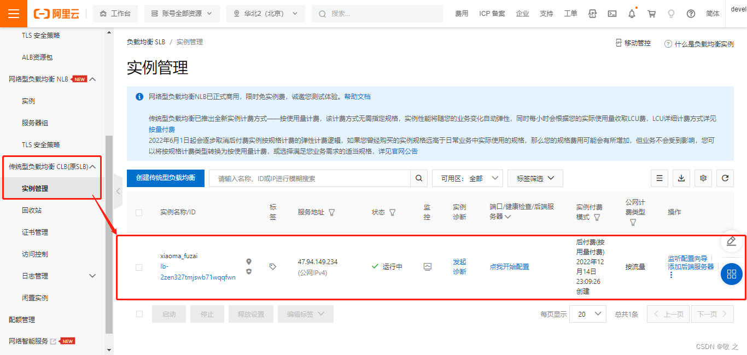This screenshot has width=747, height=355.
Task: Click the instance name/ID search field
Action: pyautogui.click(x=310, y=178)
